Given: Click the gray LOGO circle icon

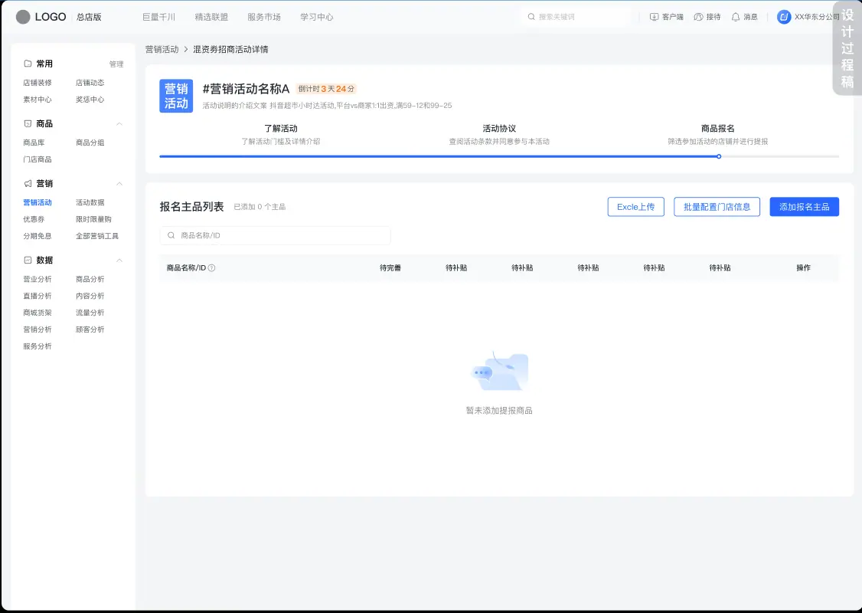Looking at the screenshot, I should pyautogui.click(x=23, y=17).
